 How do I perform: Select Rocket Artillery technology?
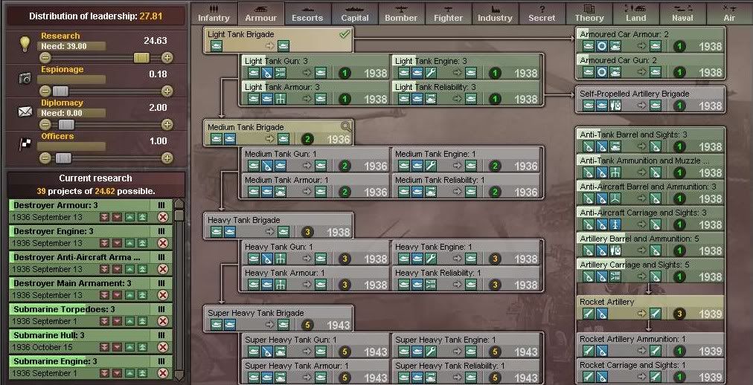tap(650, 308)
